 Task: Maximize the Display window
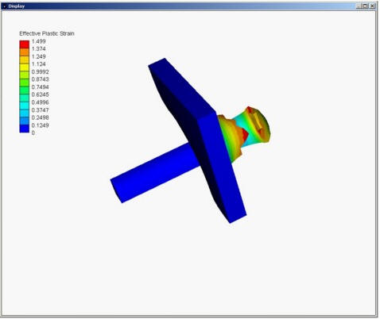tap(365, 6)
